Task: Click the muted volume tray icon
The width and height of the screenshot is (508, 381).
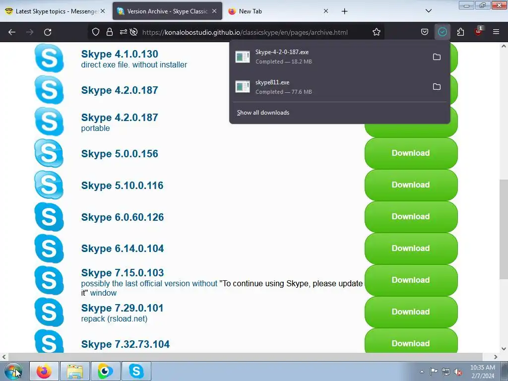Action: [x=458, y=372]
